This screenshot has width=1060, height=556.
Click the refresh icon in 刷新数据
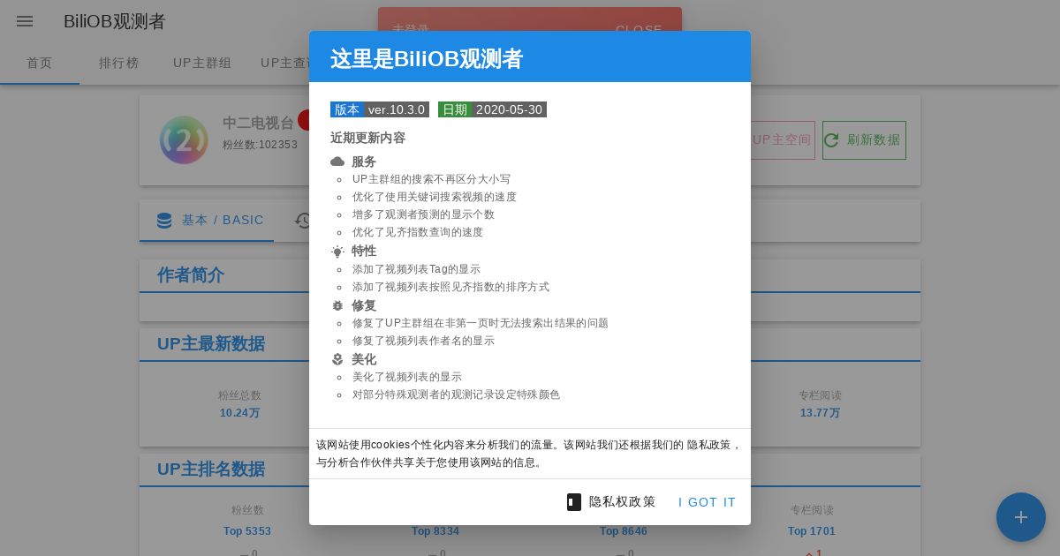point(831,140)
